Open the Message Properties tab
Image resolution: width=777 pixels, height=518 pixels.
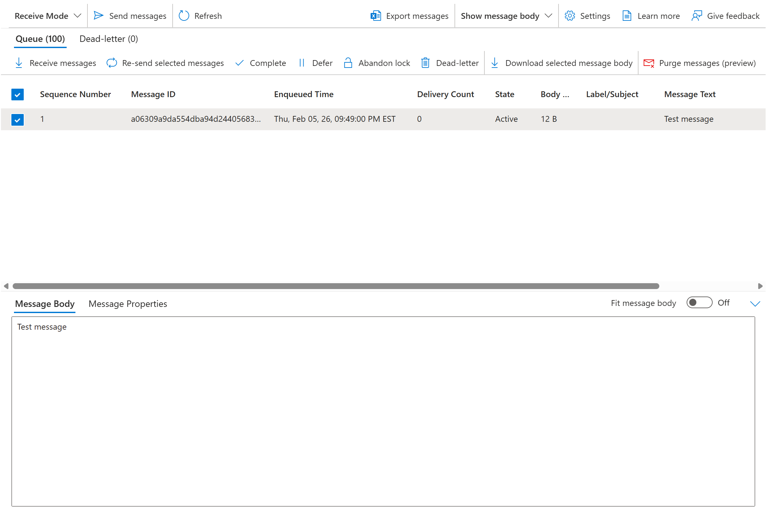[128, 304]
